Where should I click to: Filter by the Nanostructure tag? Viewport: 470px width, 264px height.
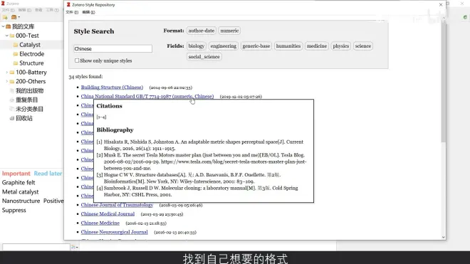point(21,201)
